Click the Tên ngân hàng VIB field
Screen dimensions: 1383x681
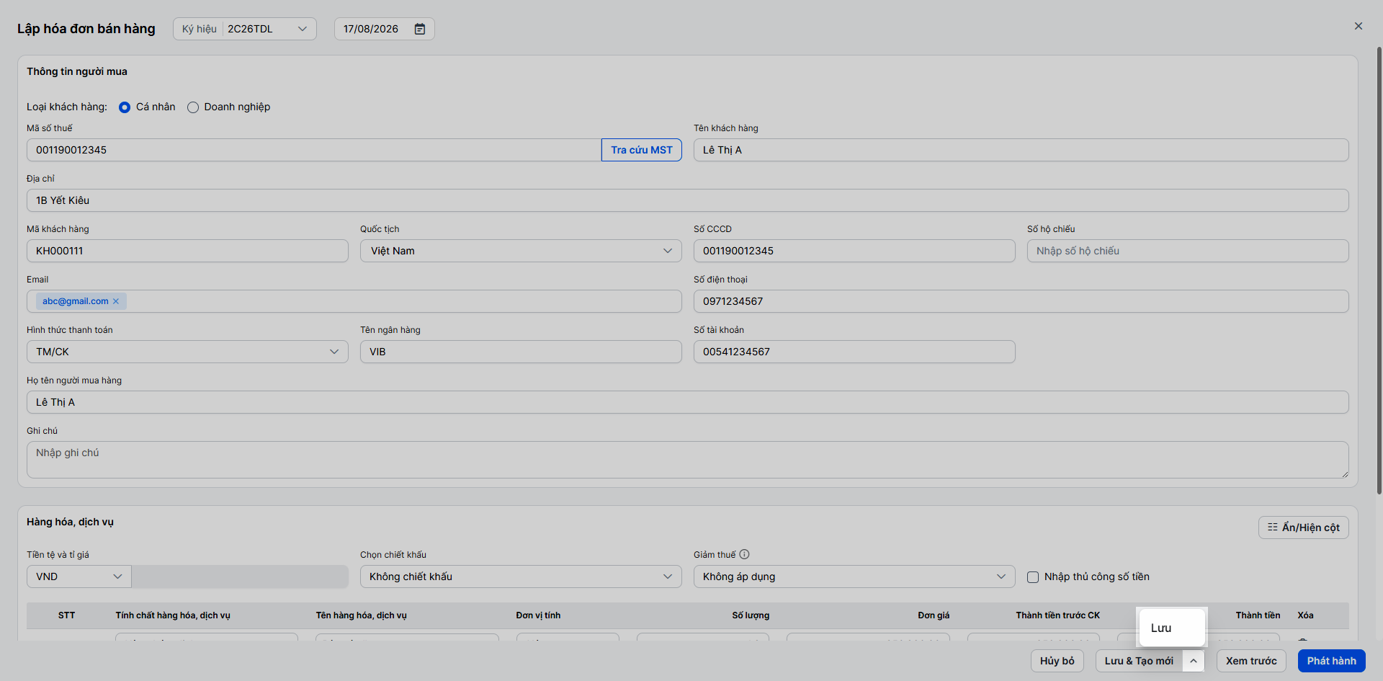[x=521, y=352]
